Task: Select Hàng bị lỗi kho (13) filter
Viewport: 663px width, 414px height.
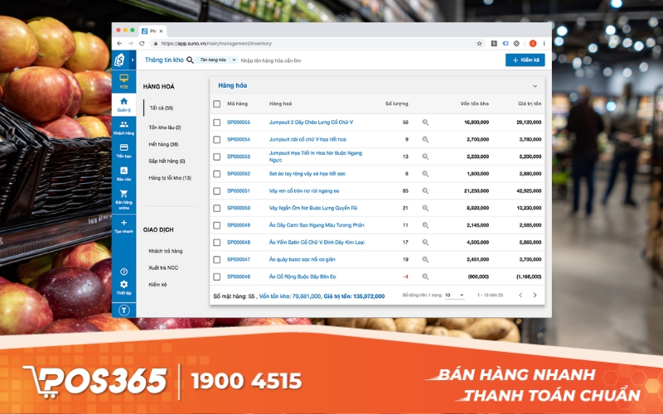Action: coord(170,178)
